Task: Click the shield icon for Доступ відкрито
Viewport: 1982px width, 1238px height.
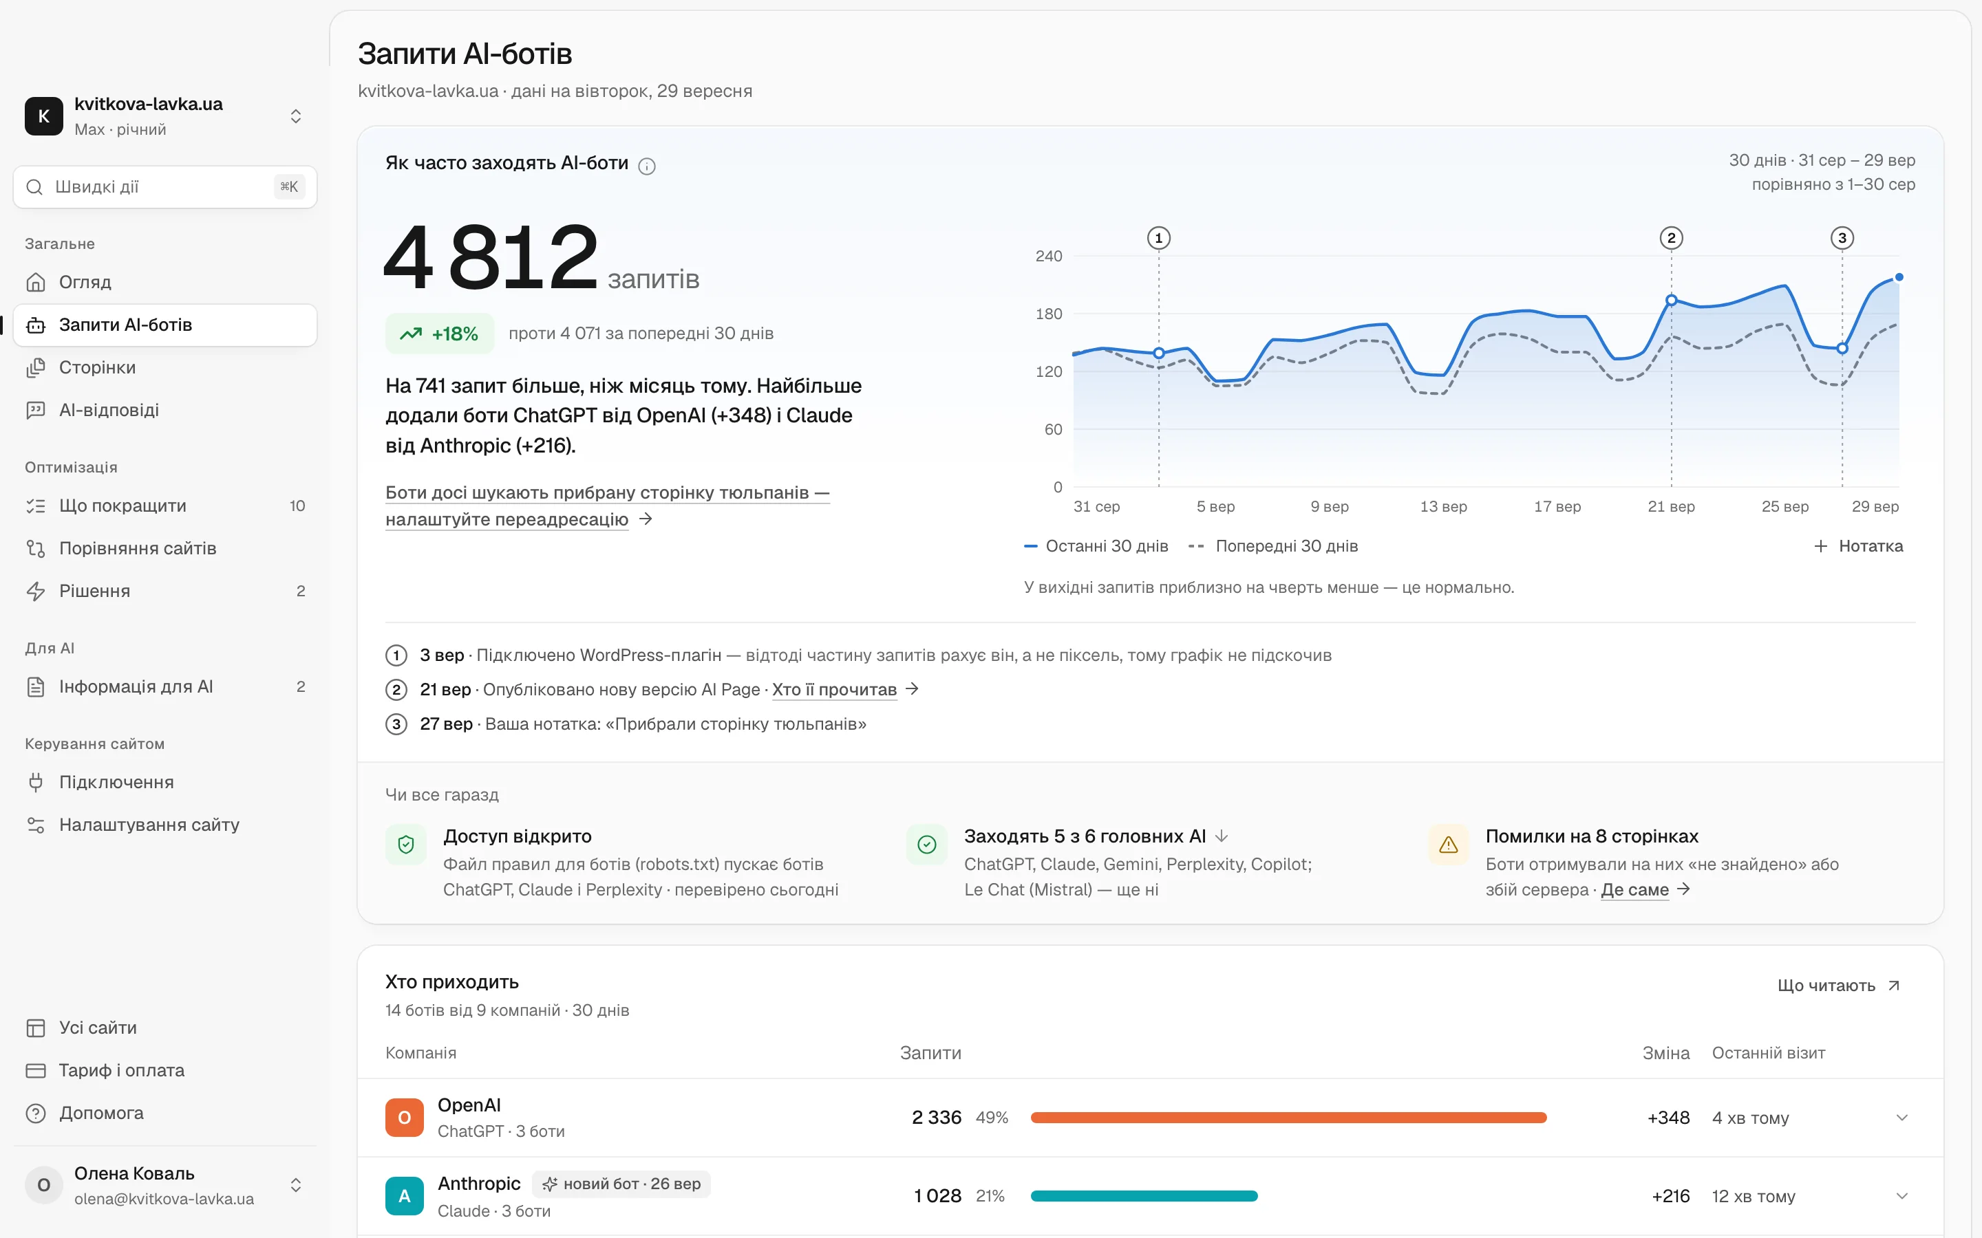Action: click(x=406, y=845)
